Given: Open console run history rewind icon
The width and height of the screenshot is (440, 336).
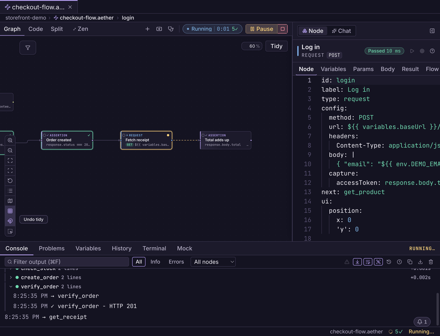Looking at the screenshot, I should coord(389,262).
